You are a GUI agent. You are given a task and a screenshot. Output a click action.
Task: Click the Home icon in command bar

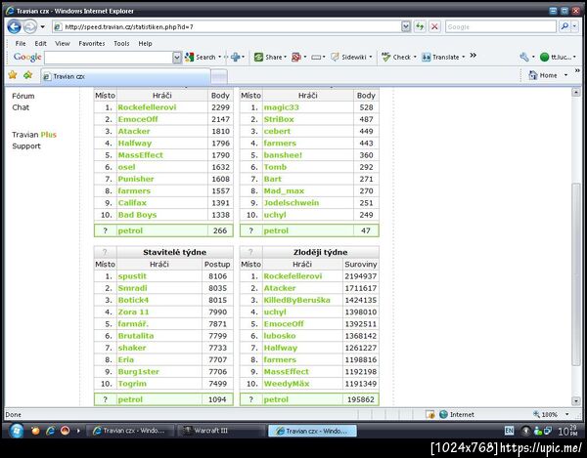coord(533,75)
